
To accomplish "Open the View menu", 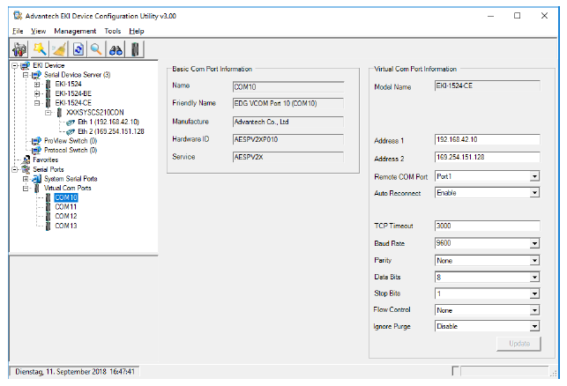I will coord(38,31).
